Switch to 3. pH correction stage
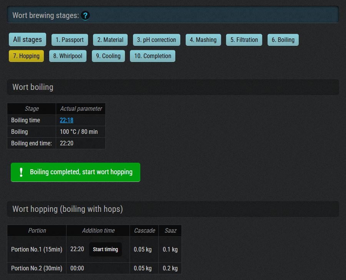This screenshot has height=280, width=346. point(156,40)
